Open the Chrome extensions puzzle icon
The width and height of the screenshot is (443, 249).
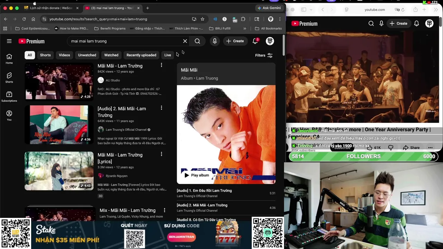click(243, 19)
